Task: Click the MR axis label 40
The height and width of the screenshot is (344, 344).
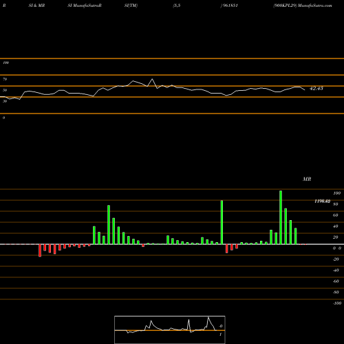Action: (336, 226)
